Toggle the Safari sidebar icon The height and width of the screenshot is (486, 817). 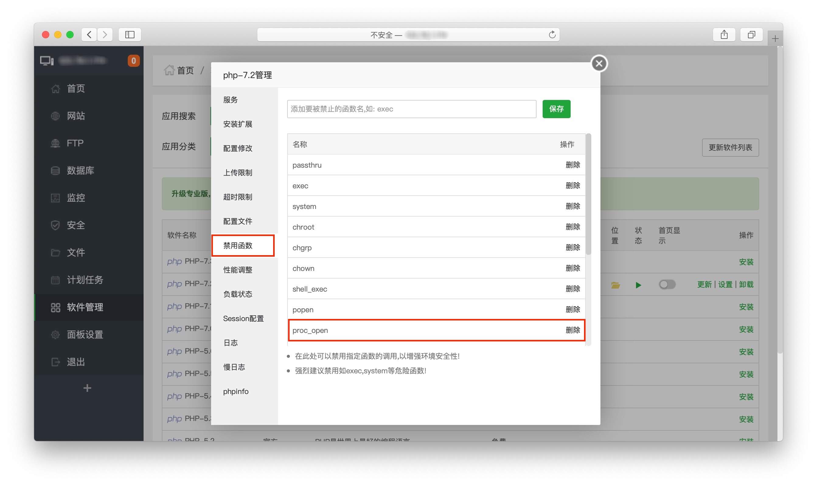(x=130, y=35)
